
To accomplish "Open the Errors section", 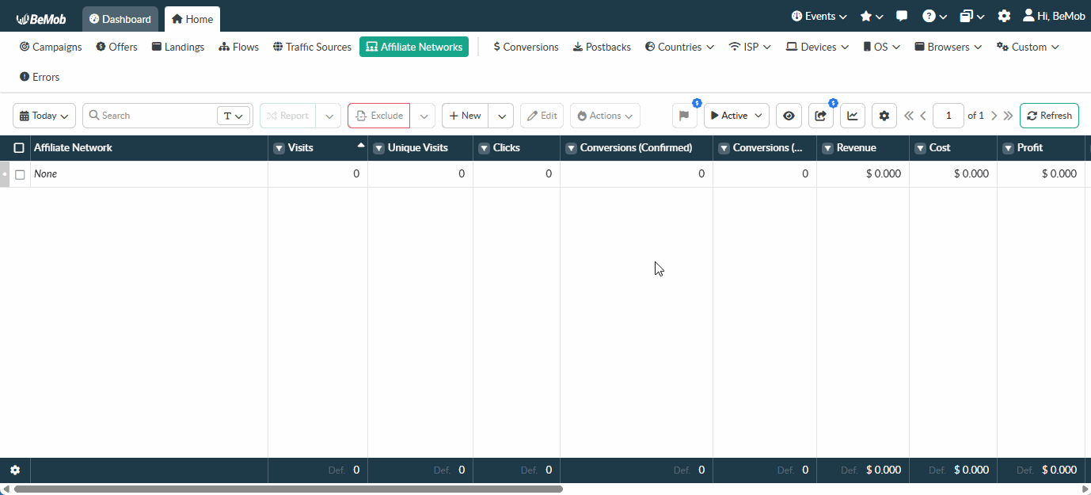I will 40,77.
